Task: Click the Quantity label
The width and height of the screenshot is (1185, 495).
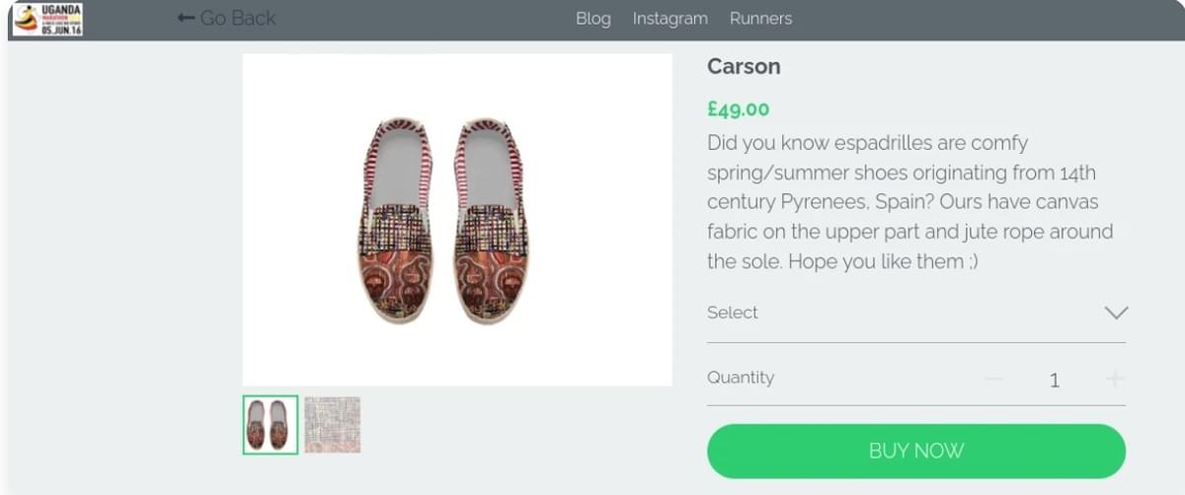Action: coord(741,378)
